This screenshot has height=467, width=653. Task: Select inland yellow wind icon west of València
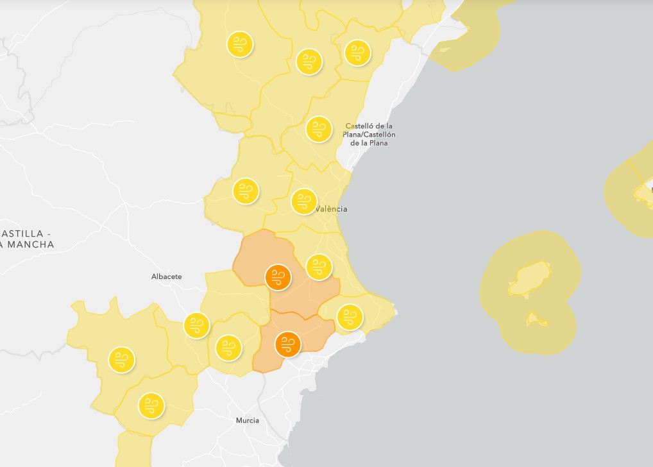coord(245,191)
